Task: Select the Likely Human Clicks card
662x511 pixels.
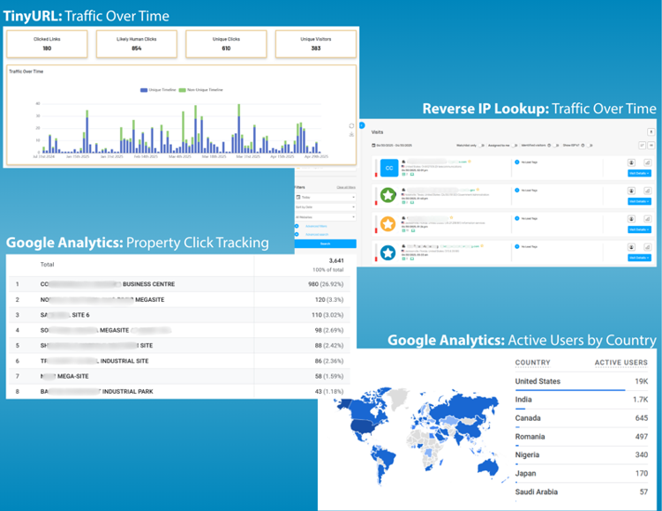Action: 136,43
